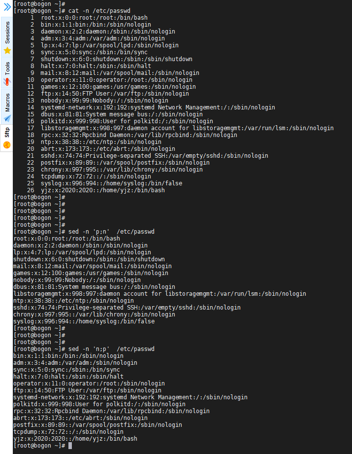Click unnumbered adm line in 'n;p' output
This screenshot has height=454, width=352.
pos(75,363)
